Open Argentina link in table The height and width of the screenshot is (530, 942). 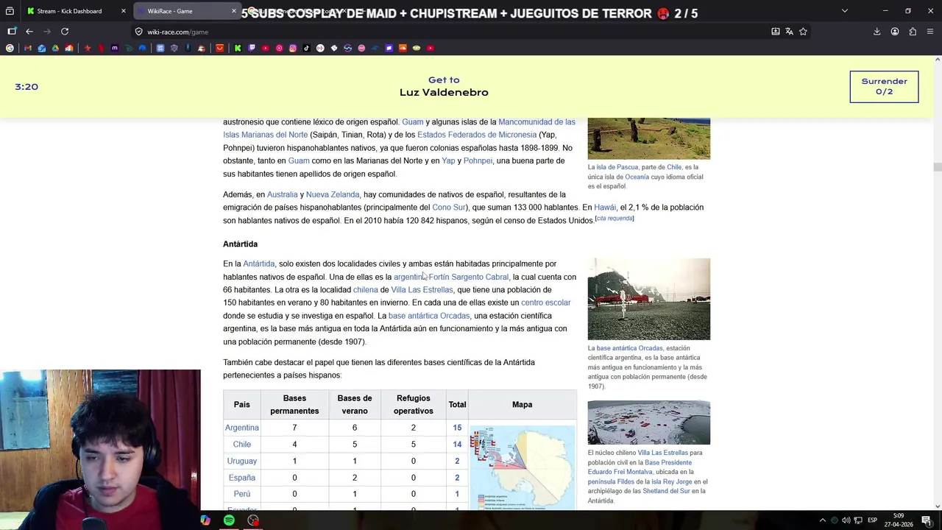pos(241,428)
